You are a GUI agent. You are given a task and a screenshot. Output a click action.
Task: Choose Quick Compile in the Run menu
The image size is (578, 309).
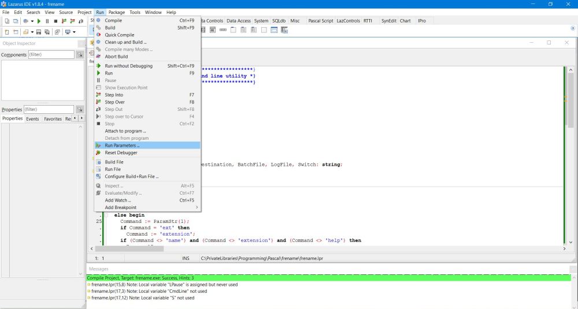(x=147, y=35)
